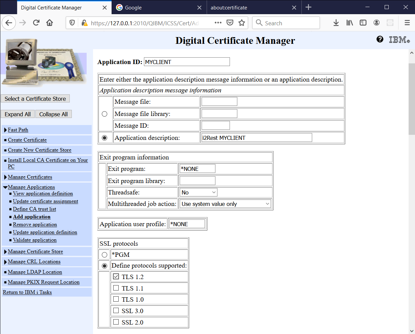Open the Create Certificate link
The height and width of the screenshot is (334, 415).
(x=27, y=140)
